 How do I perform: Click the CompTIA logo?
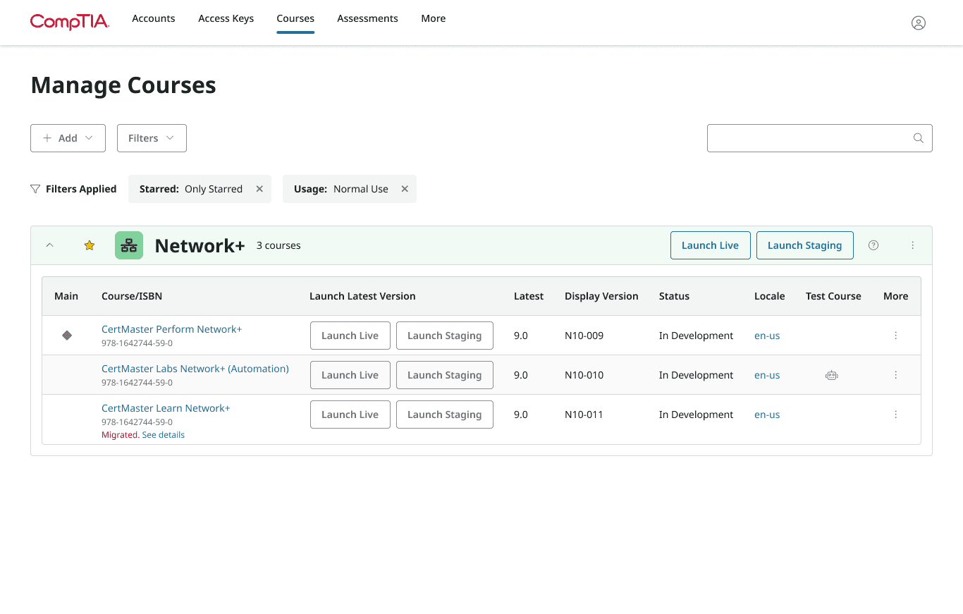pyautogui.click(x=70, y=22)
